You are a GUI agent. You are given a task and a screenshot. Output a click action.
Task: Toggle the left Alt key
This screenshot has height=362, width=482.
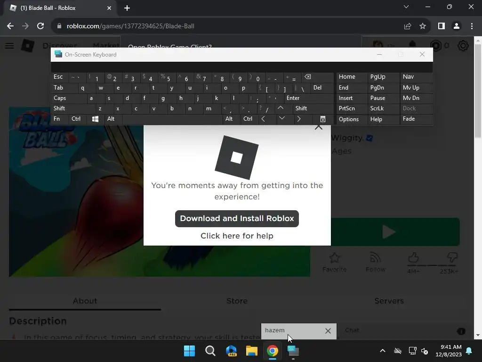point(113,119)
